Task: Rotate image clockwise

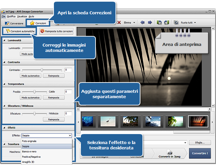Action: click(x=166, y=23)
